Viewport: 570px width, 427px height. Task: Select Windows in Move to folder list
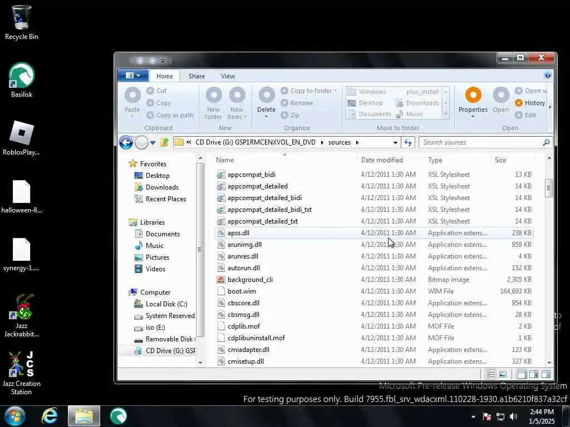click(x=367, y=92)
